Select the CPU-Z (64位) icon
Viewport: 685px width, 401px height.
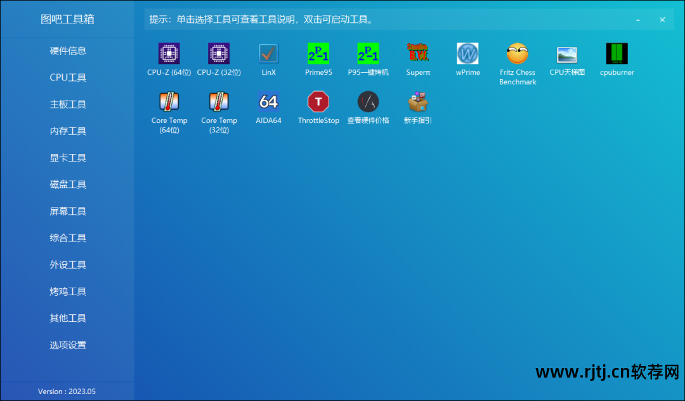point(169,54)
